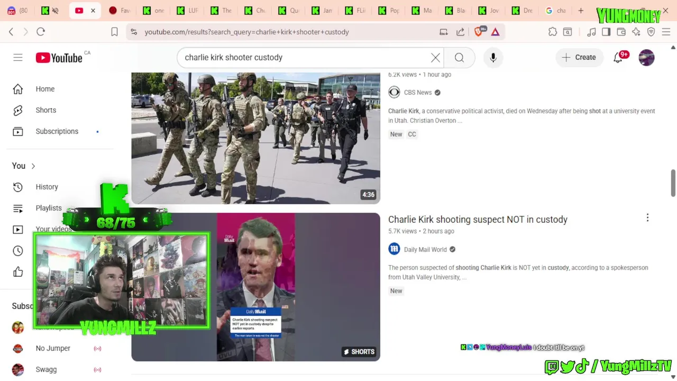
Task: Clear the search box with the X
Action: point(435,57)
